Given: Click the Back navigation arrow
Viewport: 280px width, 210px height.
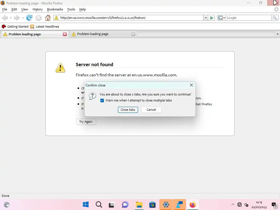Looking at the screenshot, I should (5, 18).
